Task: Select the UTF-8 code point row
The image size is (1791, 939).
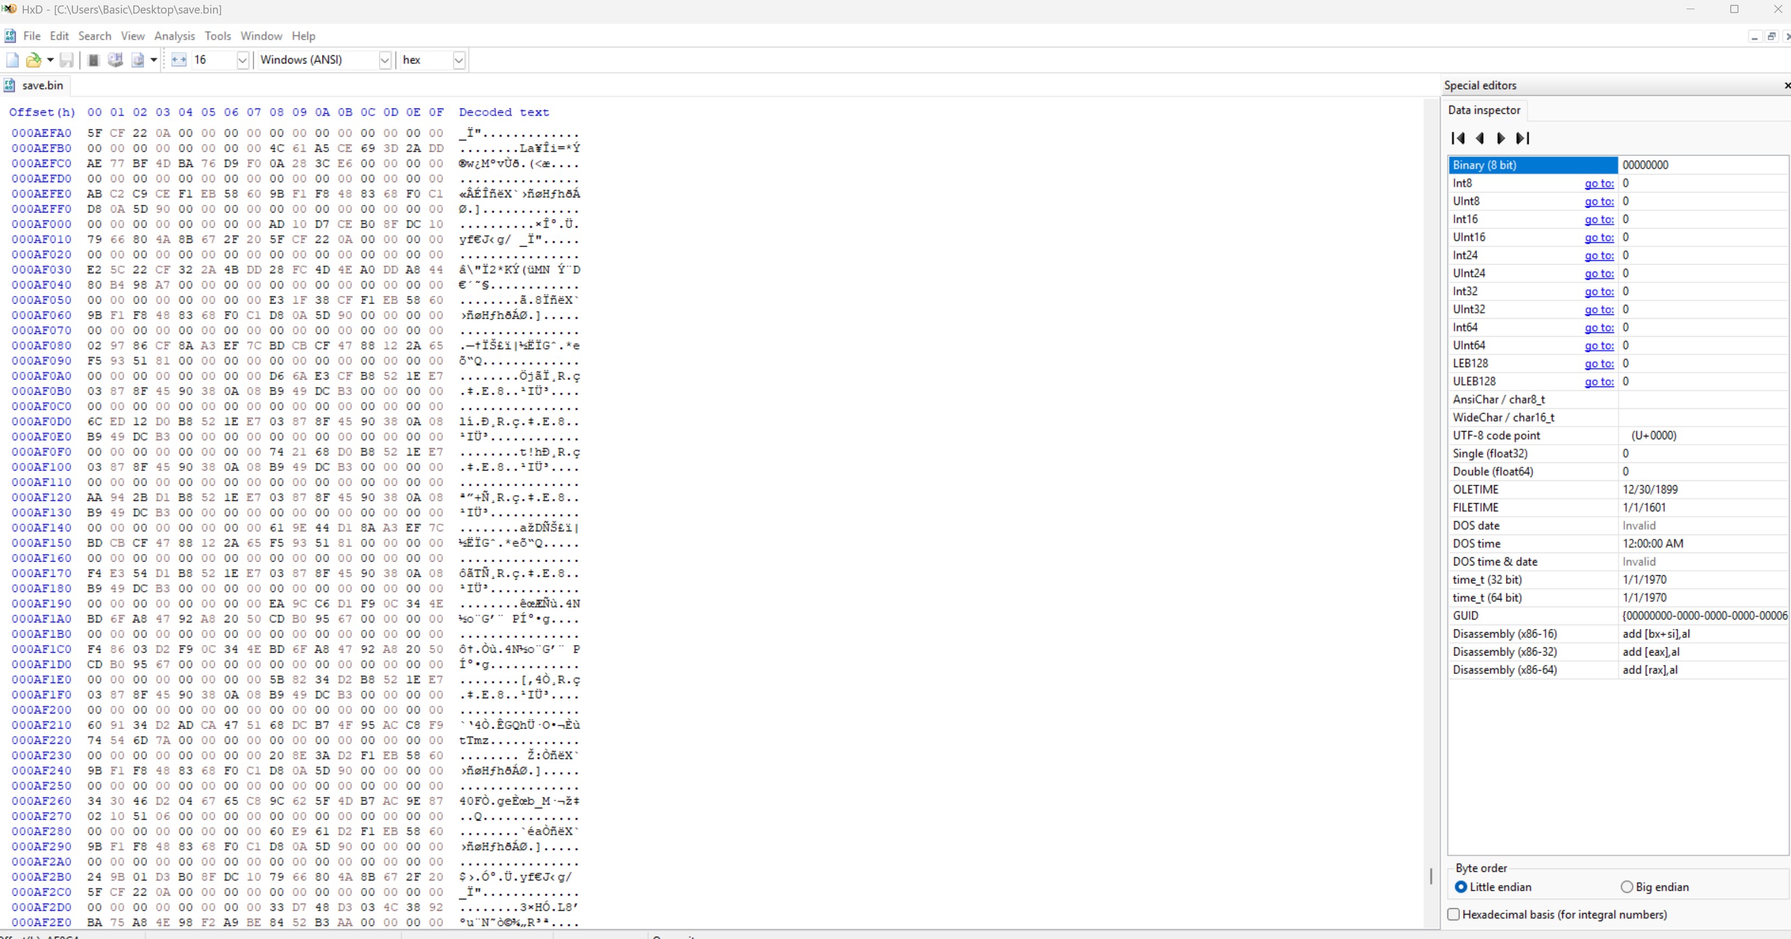Action: point(1618,435)
